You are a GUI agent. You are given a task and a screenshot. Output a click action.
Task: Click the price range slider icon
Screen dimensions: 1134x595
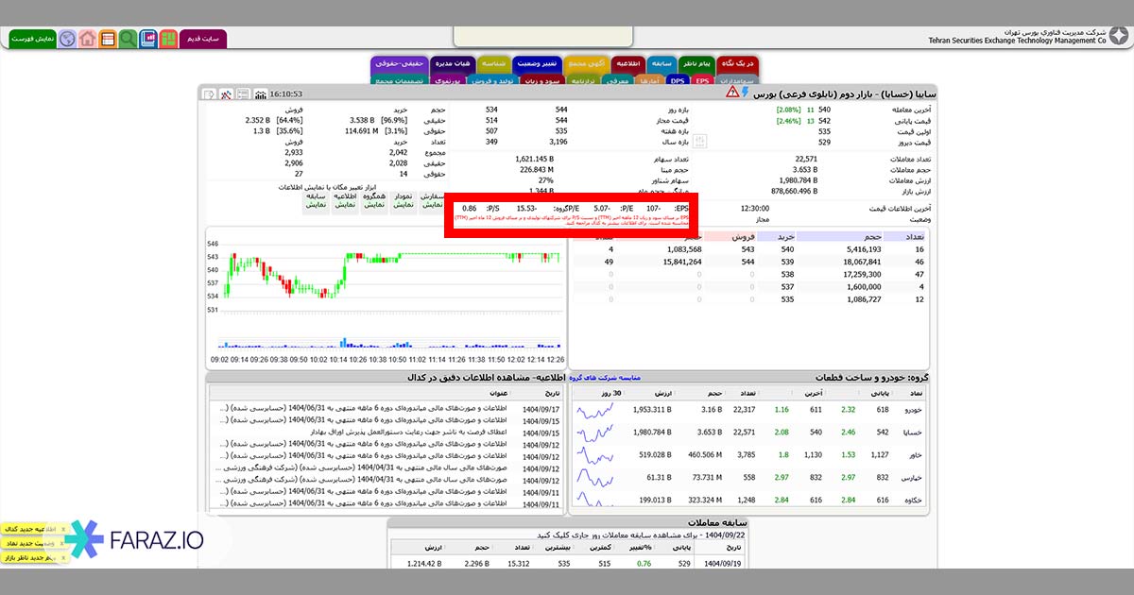(700, 141)
